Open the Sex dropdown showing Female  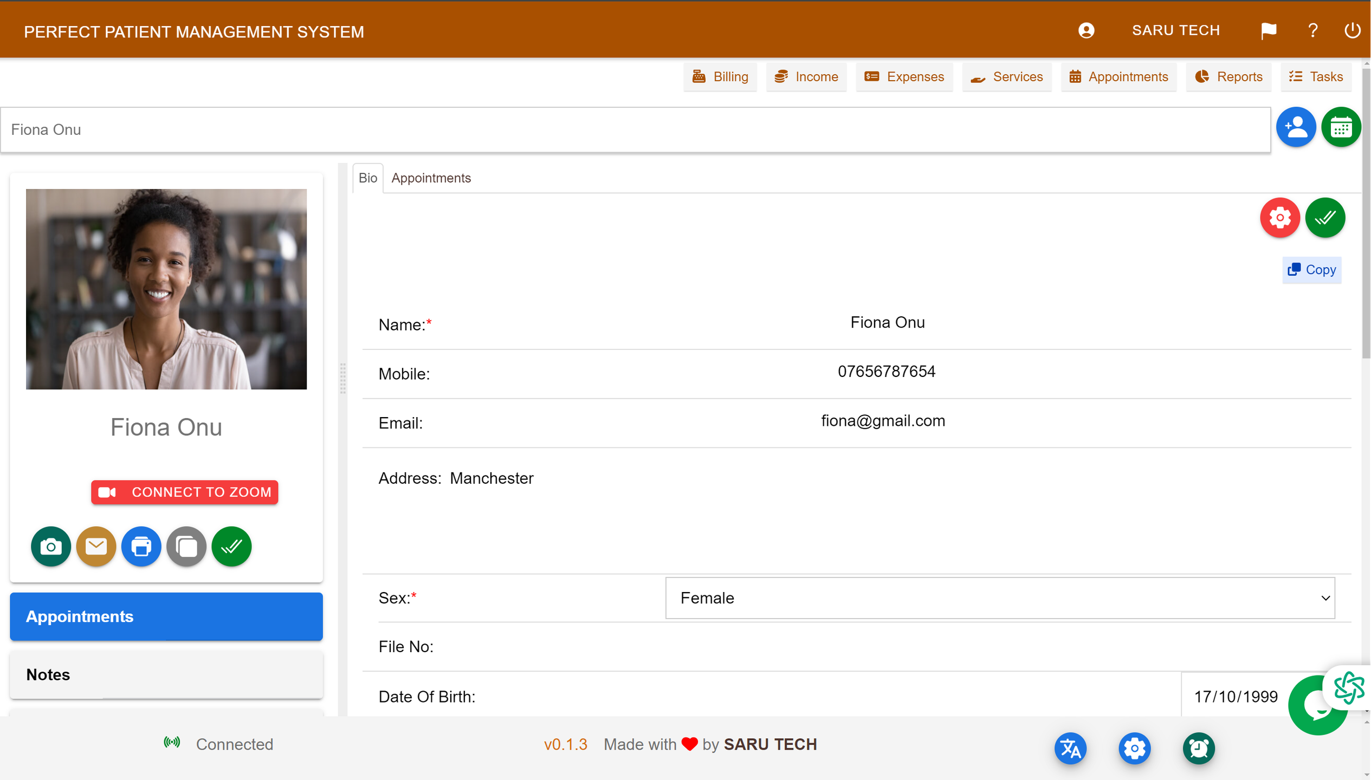pos(1000,598)
